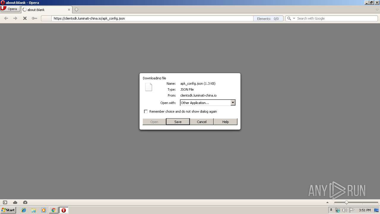Stop page loading with the X icon
This screenshot has height=214, width=380.
pyautogui.click(x=25, y=18)
